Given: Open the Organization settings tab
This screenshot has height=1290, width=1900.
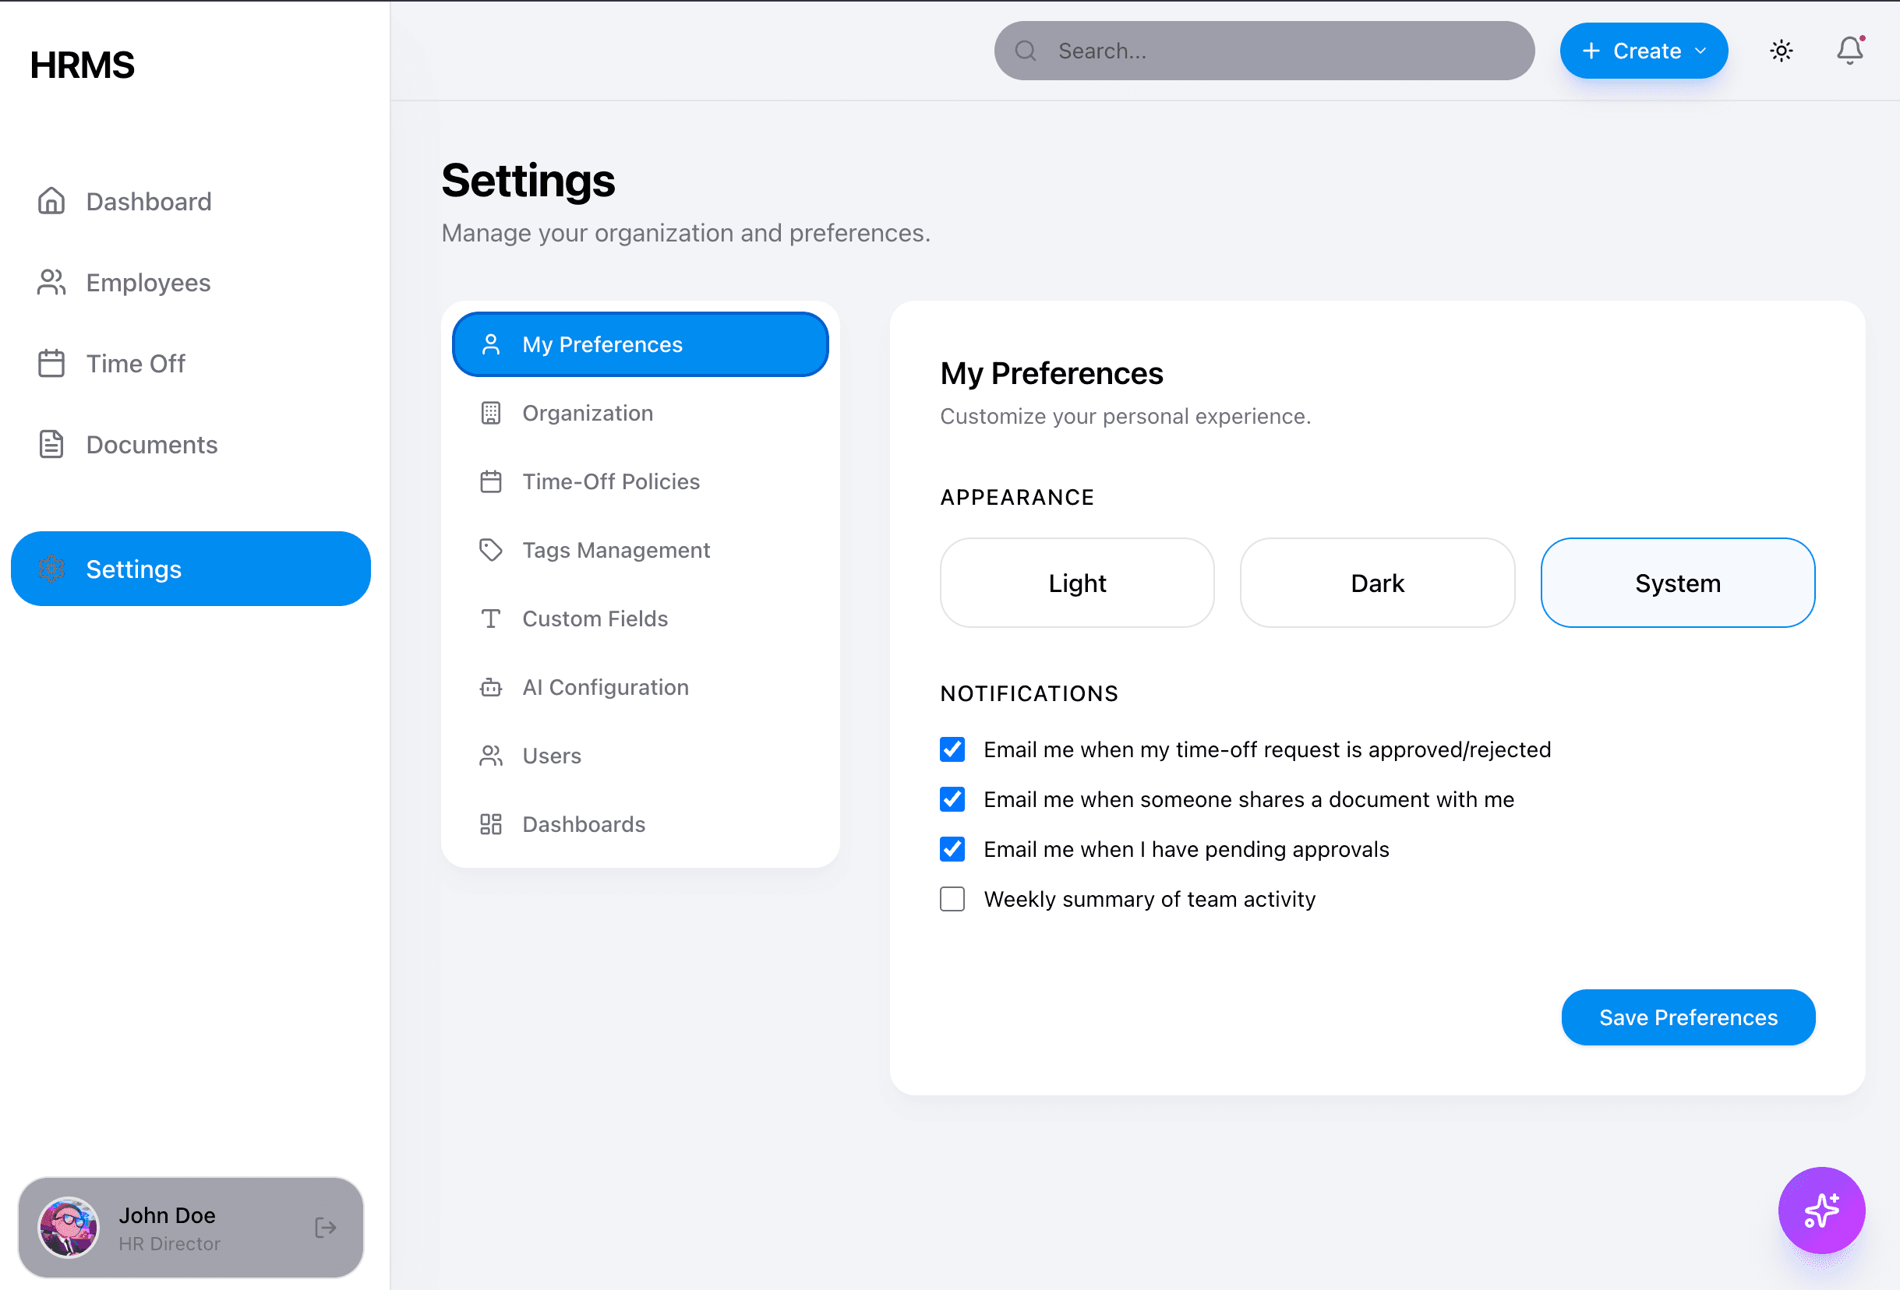Looking at the screenshot, I should (587, 413).
